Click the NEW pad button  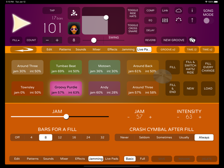tap(190, 88)
